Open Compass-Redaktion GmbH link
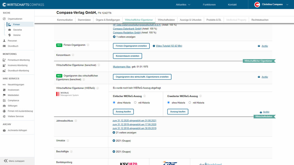The width and height of the screenshot is (294, 165). [x=127, y=33]
